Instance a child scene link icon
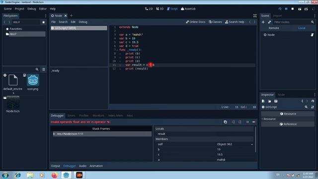 (x=269, y=22)
